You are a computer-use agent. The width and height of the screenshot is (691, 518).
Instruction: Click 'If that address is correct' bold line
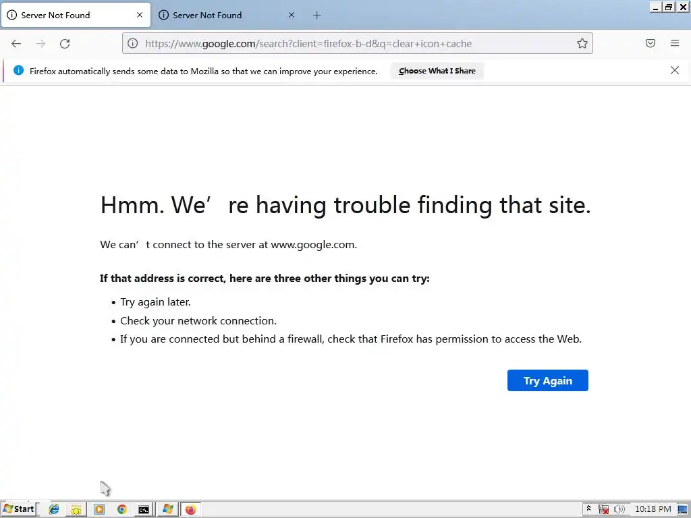tap(265, 279)
